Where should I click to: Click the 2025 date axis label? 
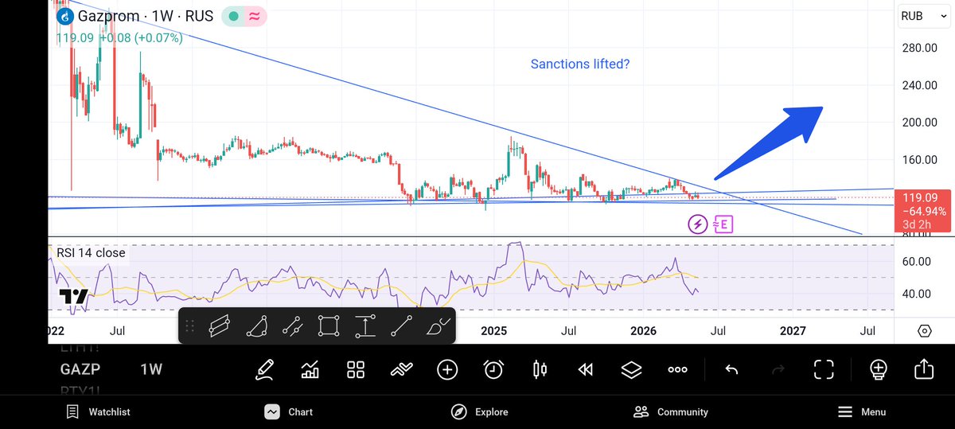(x=494, y=330)
